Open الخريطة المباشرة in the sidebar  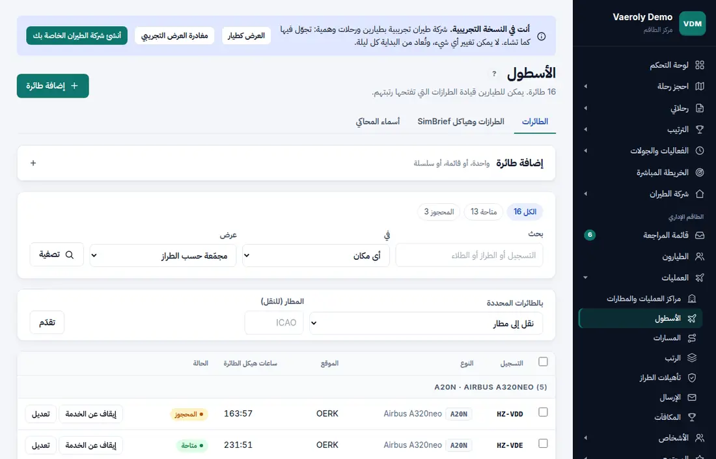pyautogui.click(x=663, y=172)
